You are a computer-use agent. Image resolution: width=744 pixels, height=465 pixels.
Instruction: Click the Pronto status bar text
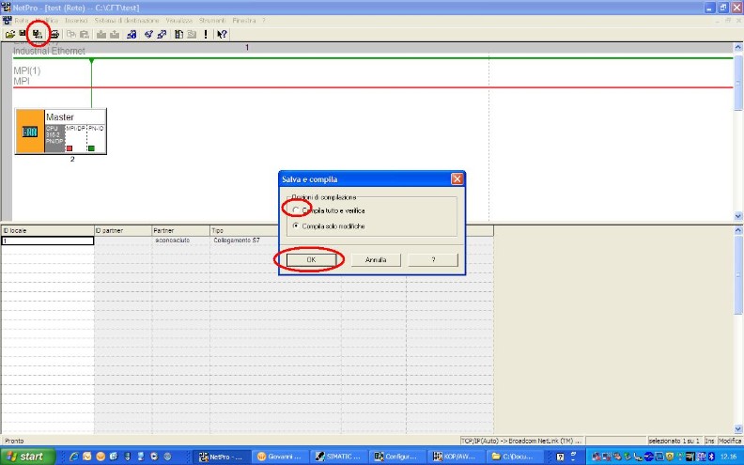pos(14,441)
